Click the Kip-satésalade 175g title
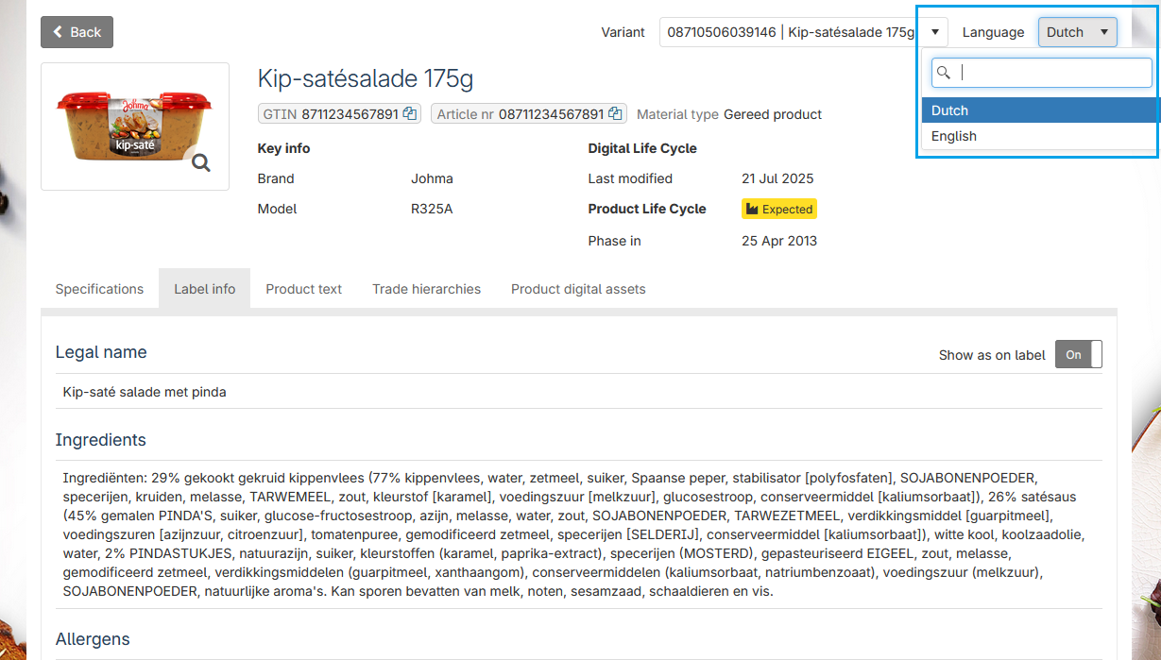1161x660 pixels. point(366,78)
